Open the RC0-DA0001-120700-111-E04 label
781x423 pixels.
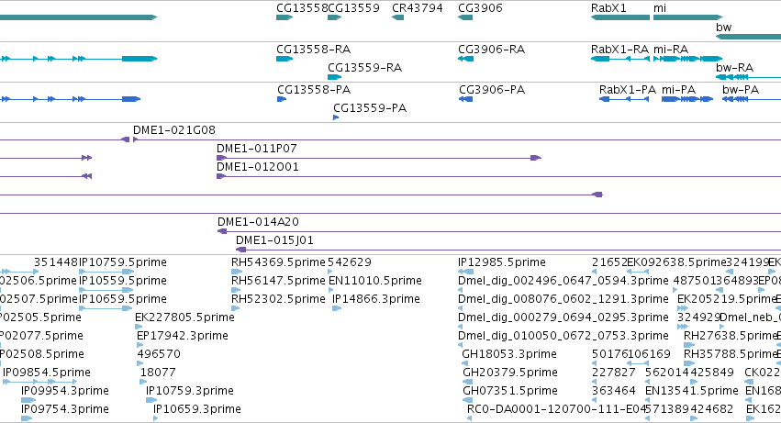click(x=556, y=409)
